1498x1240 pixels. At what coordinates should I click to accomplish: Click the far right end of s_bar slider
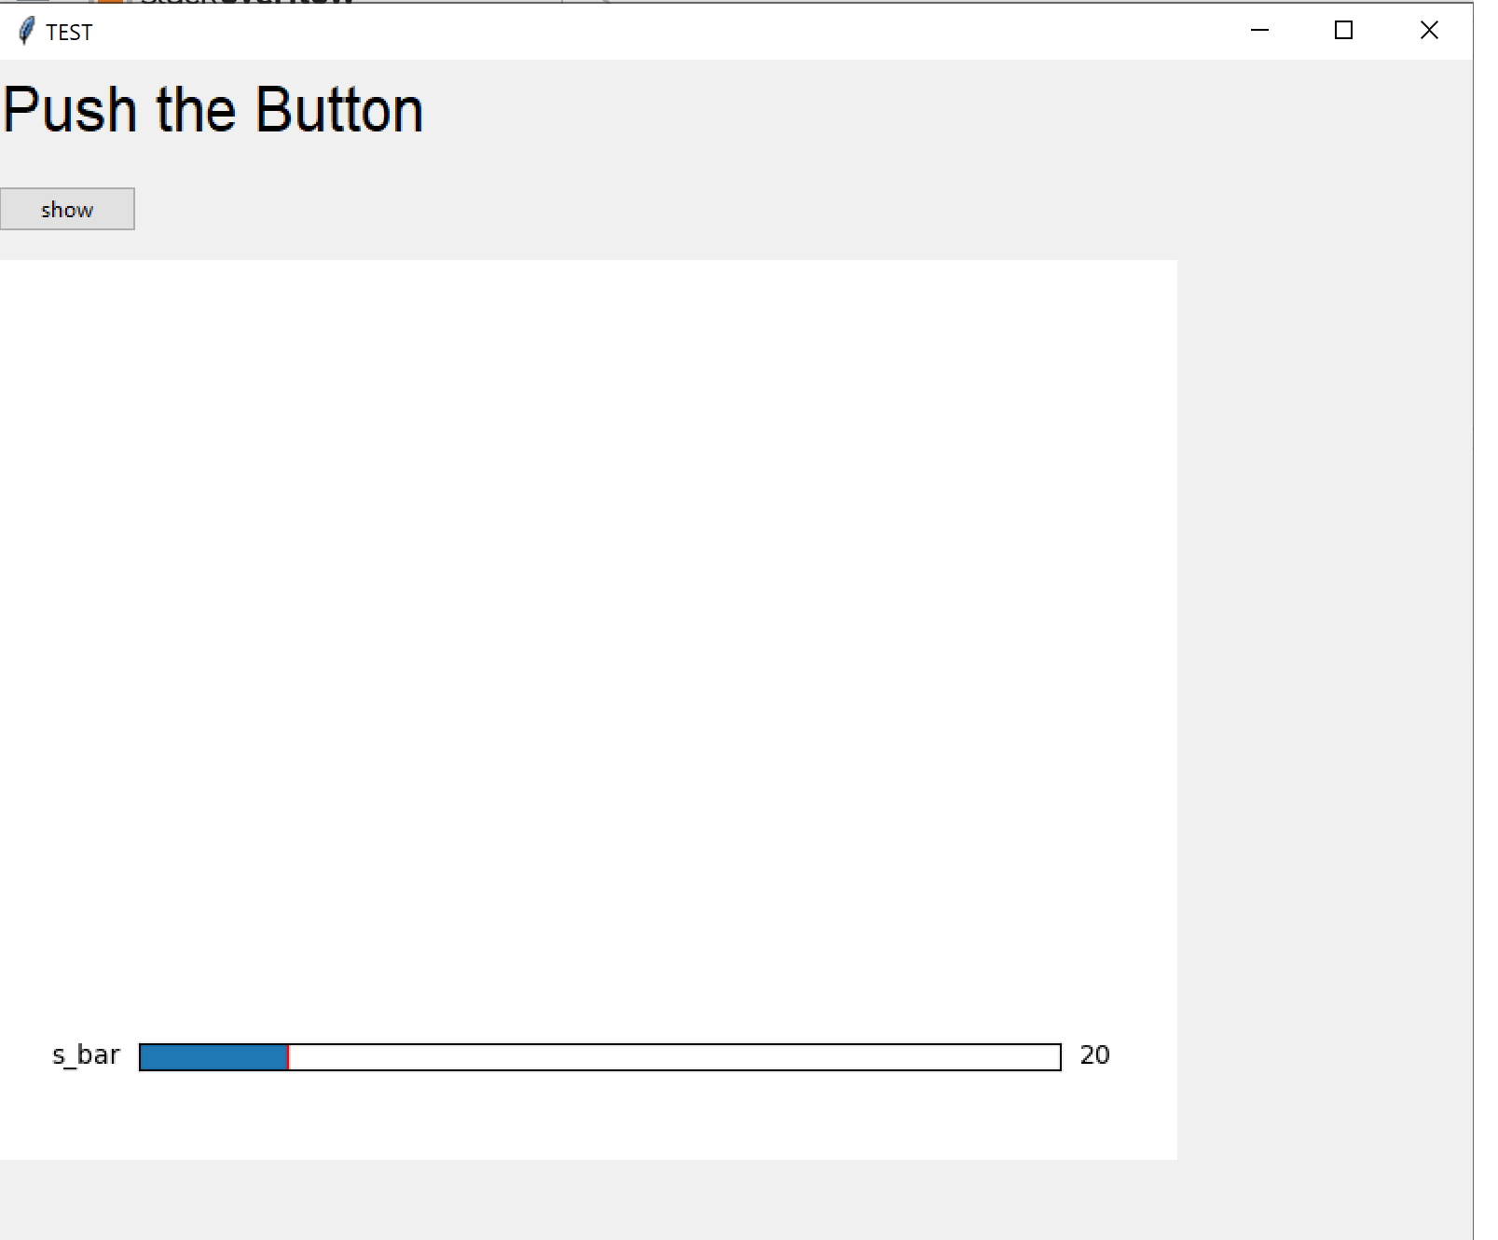pyautogui.click(x=1058, y=1057)
